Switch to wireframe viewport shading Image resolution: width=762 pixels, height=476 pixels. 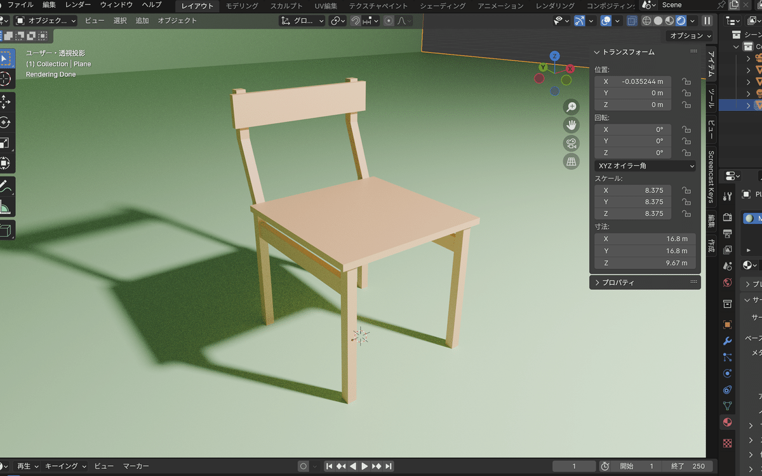point(647,21)
